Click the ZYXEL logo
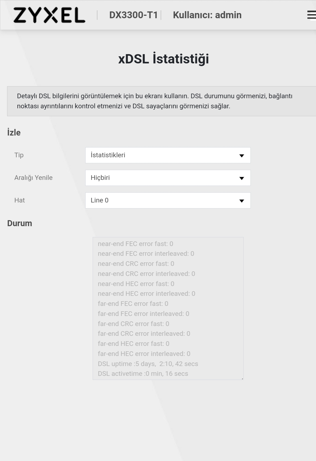This screenshot has width=316, height=461. (49, 15)
